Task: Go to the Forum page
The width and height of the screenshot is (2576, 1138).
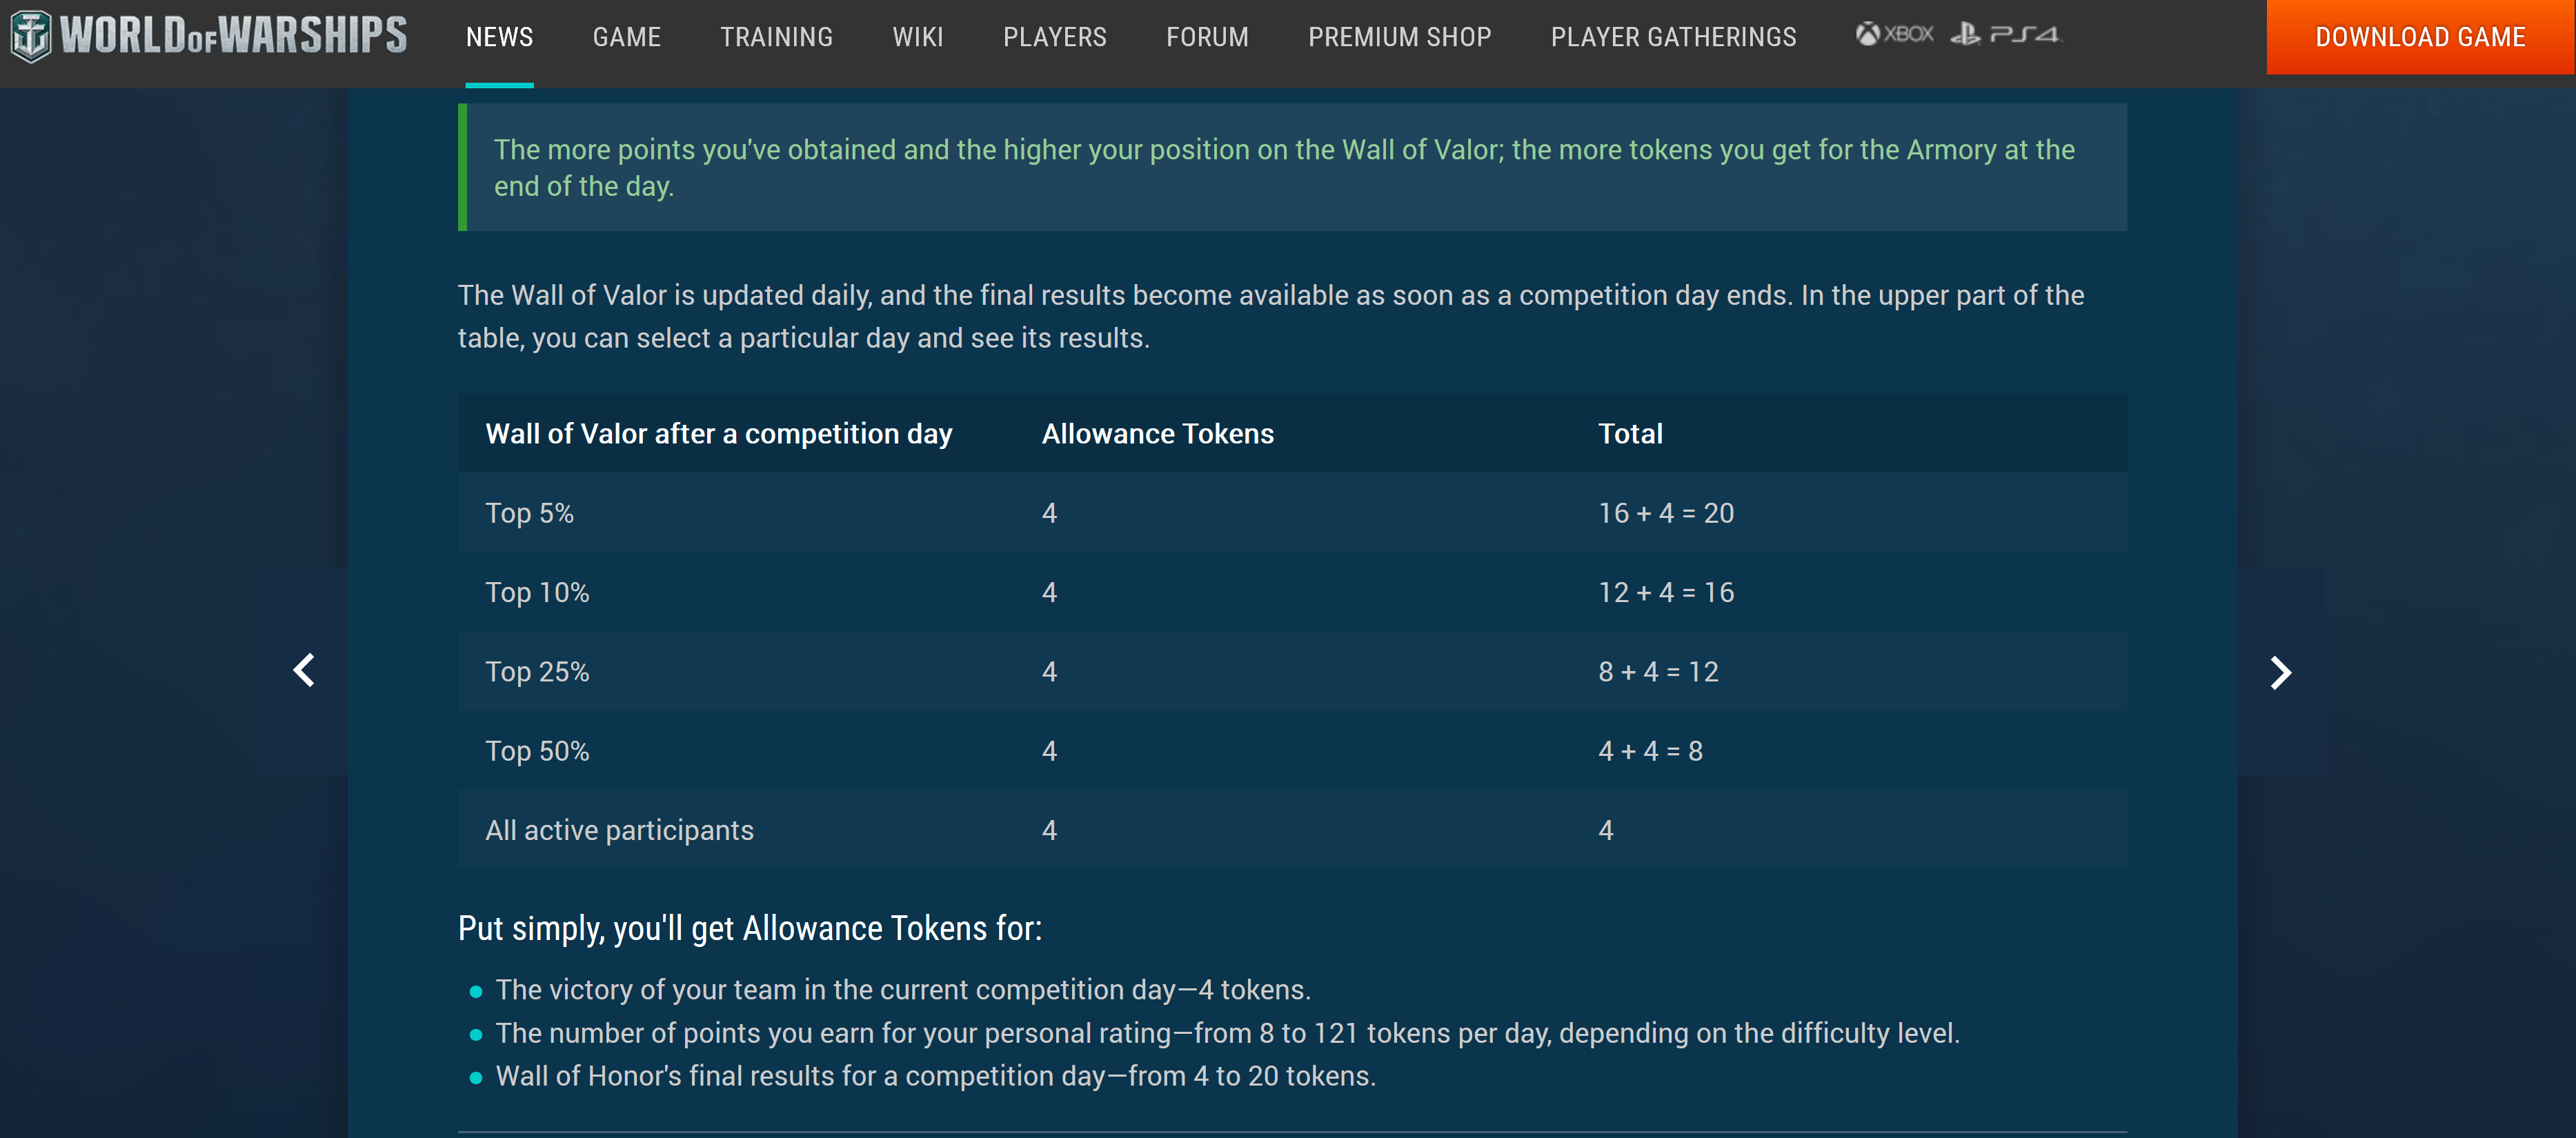Action: pos(1207,37)
